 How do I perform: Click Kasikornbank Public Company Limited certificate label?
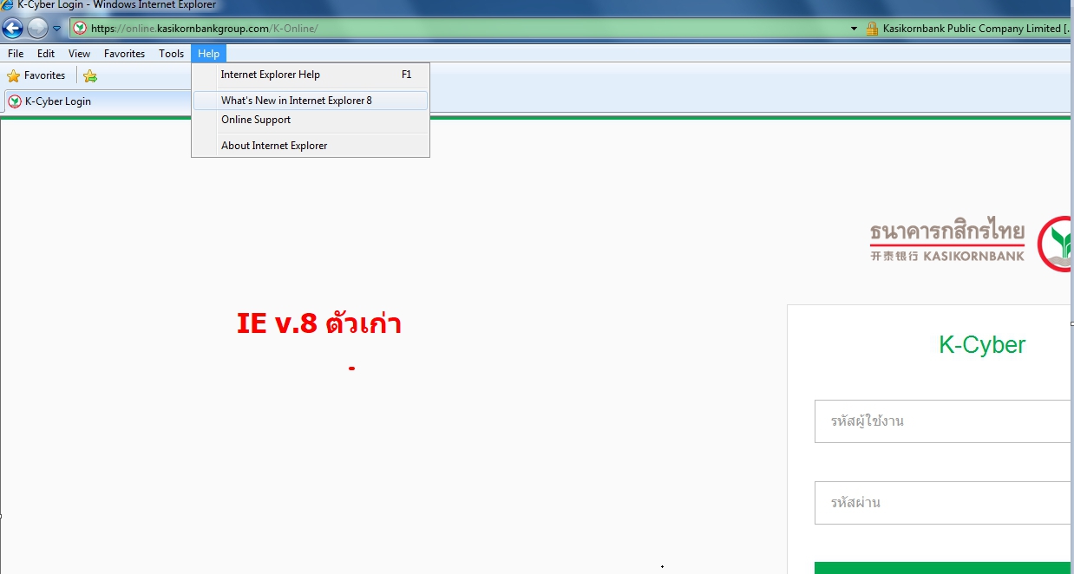976,29
